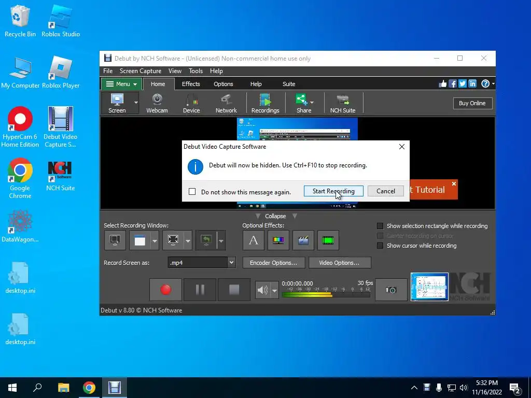Open NCH Suite from toolbar

click(343, 103)
